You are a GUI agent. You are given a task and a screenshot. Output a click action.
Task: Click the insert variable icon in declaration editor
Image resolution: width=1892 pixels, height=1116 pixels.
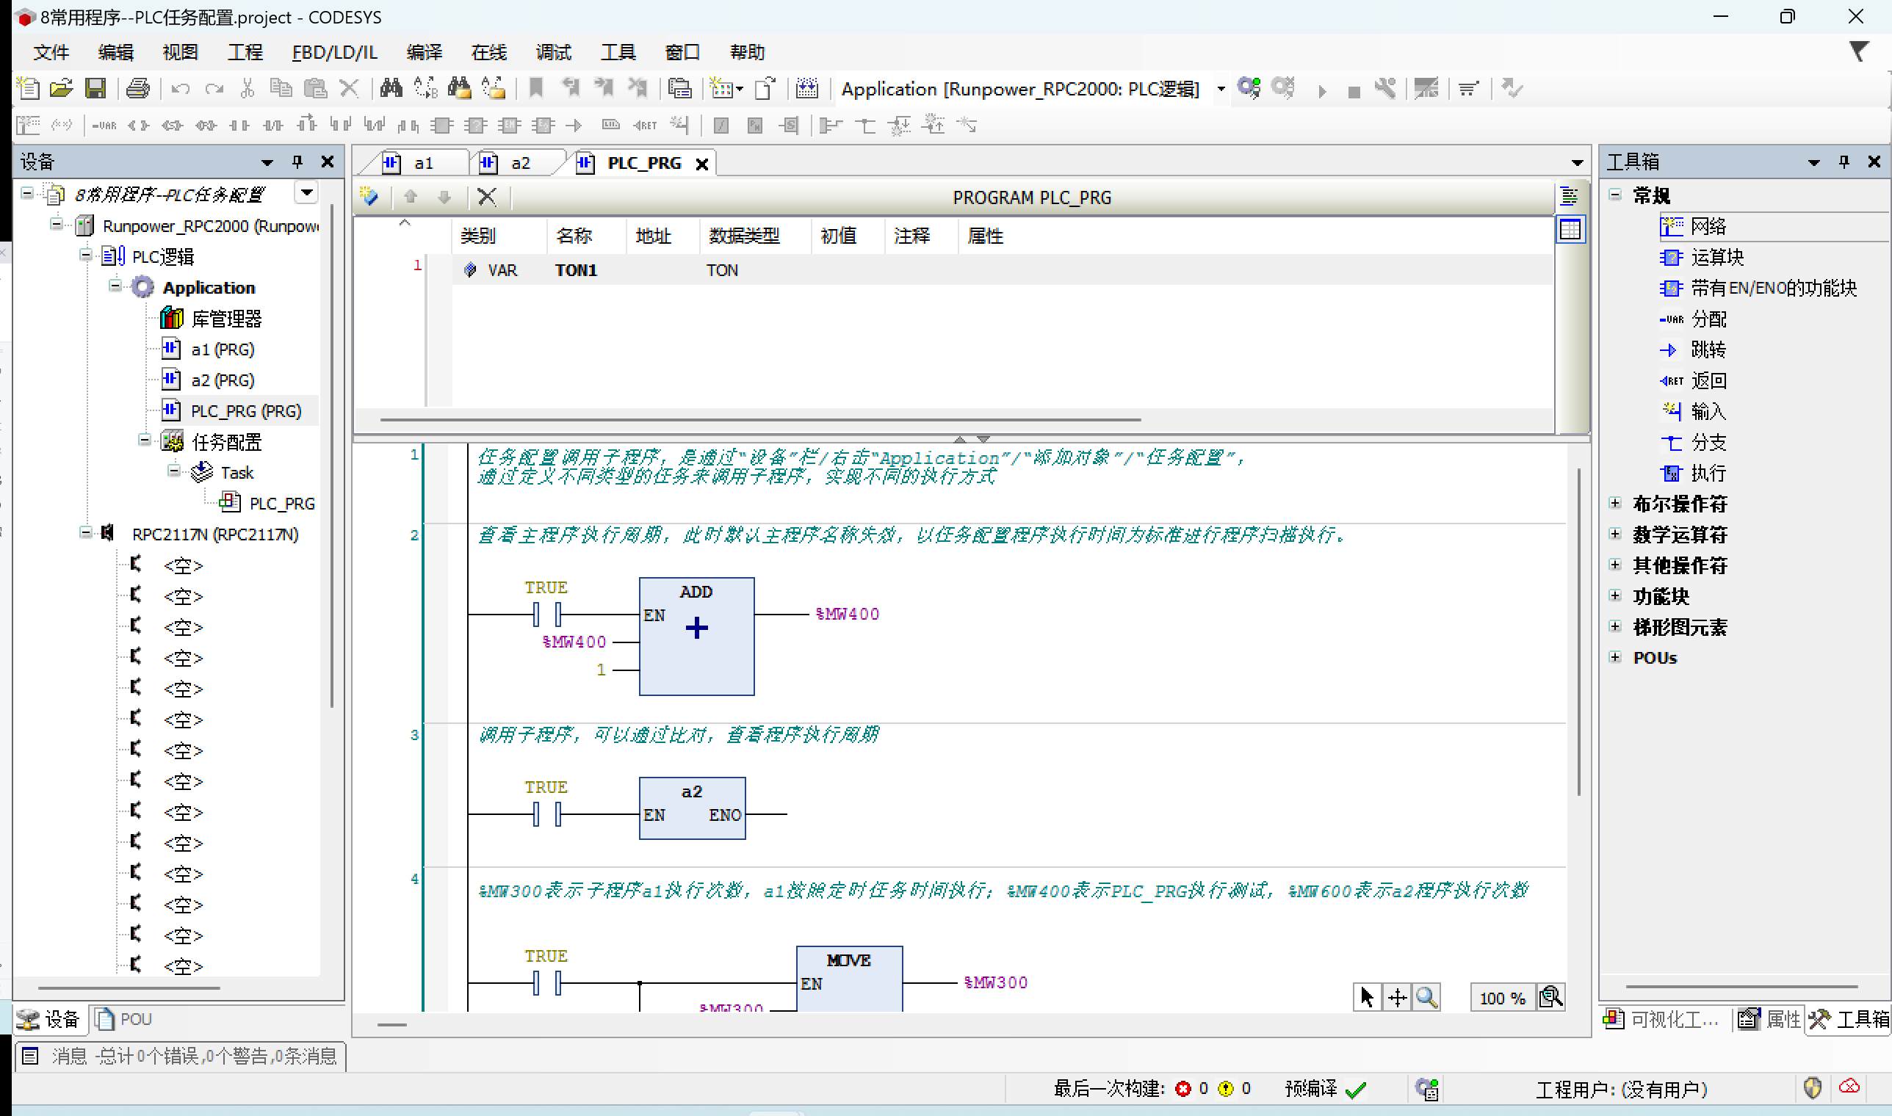[x=369, y=197]
